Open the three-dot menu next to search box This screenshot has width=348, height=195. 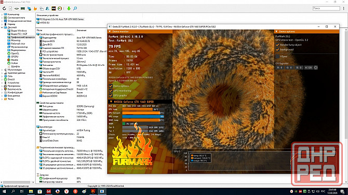(343, 8)
